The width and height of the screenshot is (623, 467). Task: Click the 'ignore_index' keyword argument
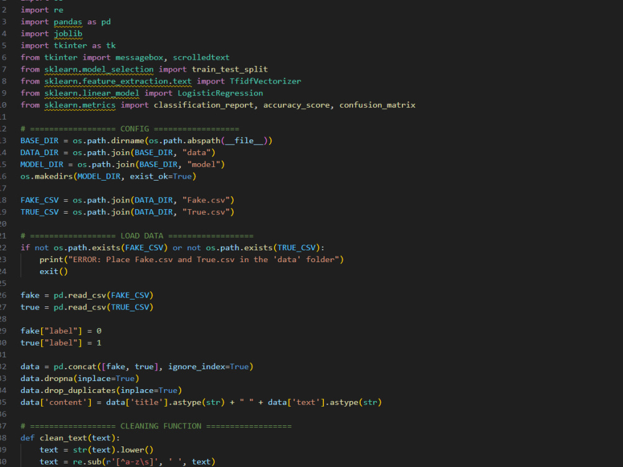pos(196,367)
